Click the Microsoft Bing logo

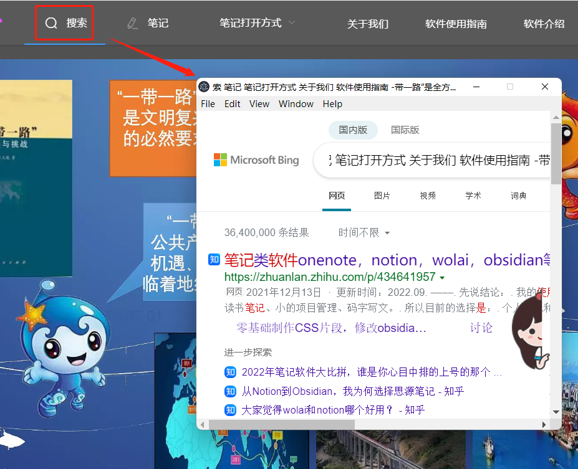(256, 160)
